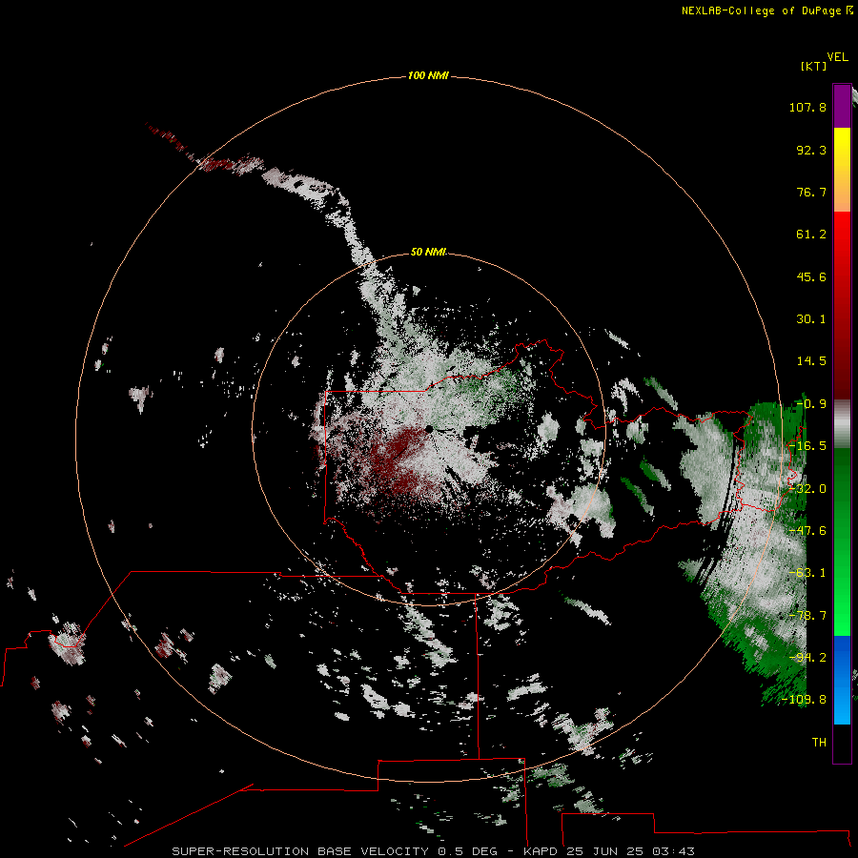Click the NEXLAB-College of DuPage label
Screen dimensions: 858x858
click(762, 10)
